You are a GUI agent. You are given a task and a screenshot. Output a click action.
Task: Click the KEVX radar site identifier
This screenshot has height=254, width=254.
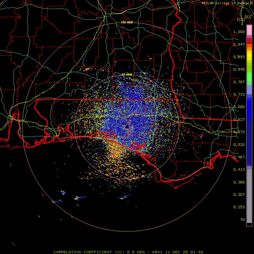(x=157, y=252)
